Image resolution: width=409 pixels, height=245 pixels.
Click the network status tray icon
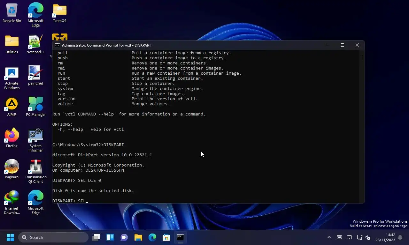point(359,237)
